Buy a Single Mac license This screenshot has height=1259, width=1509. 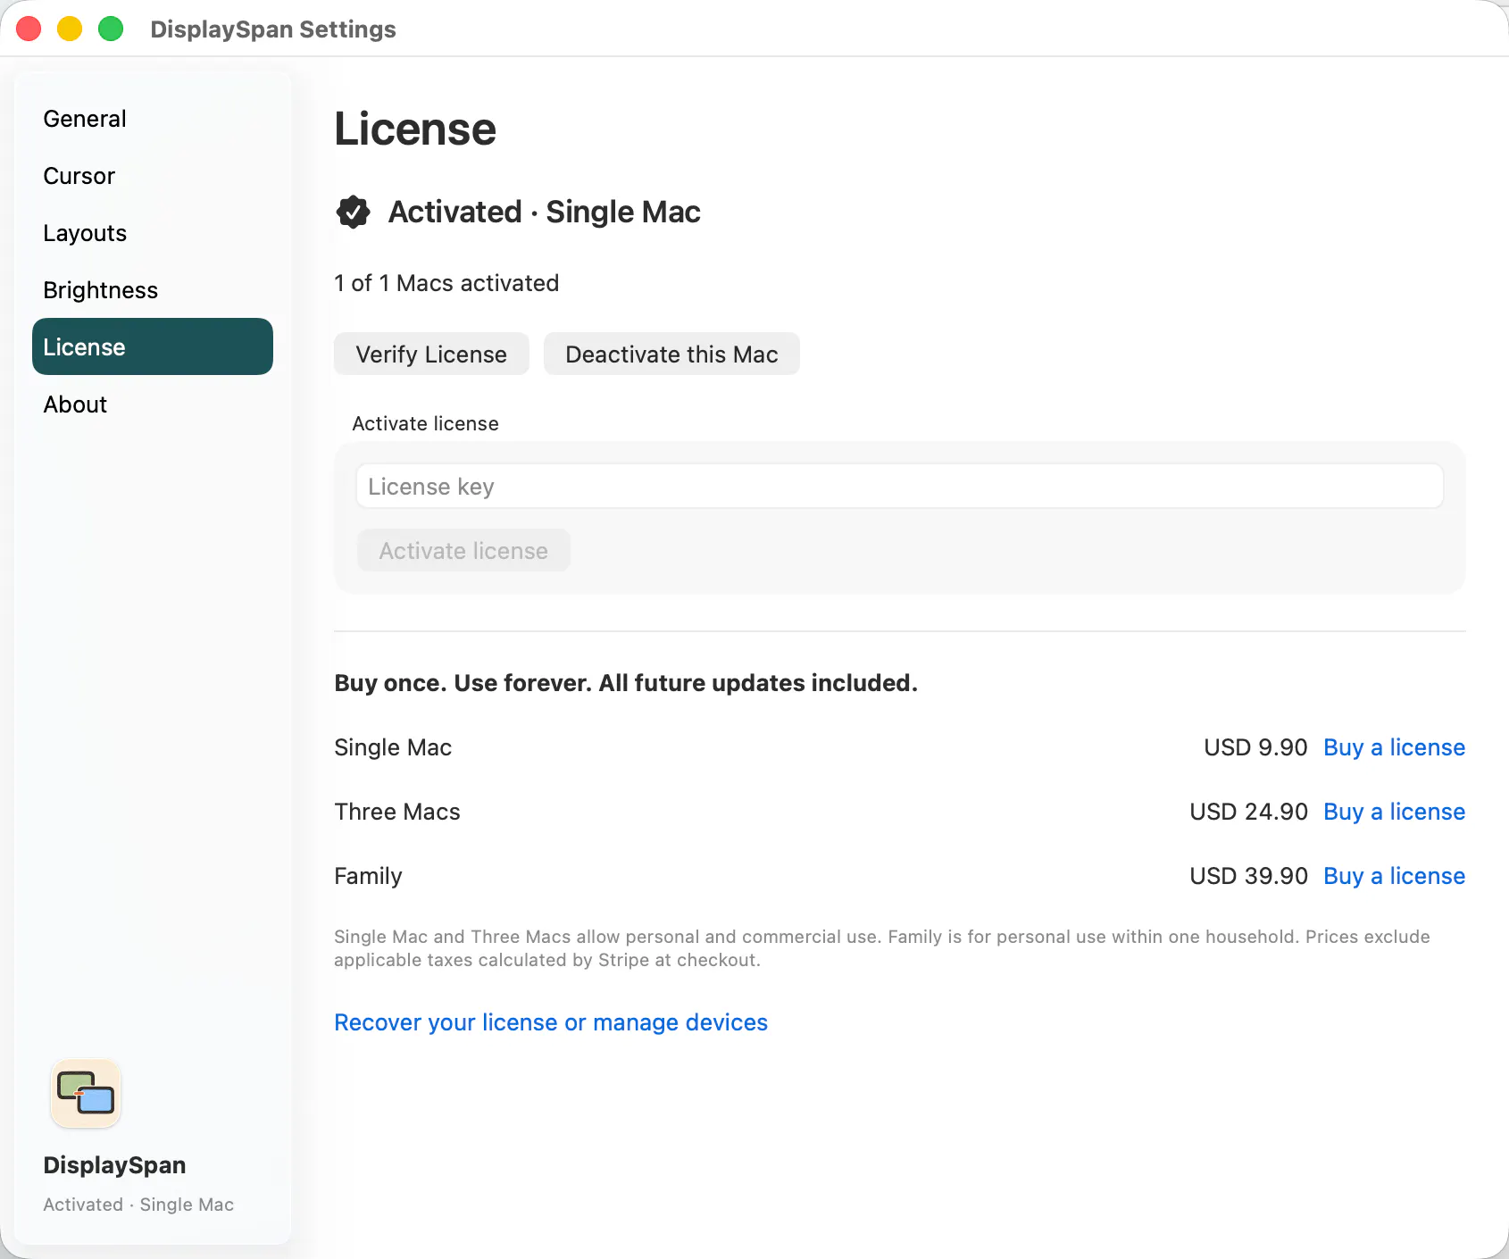point(1394,747)
